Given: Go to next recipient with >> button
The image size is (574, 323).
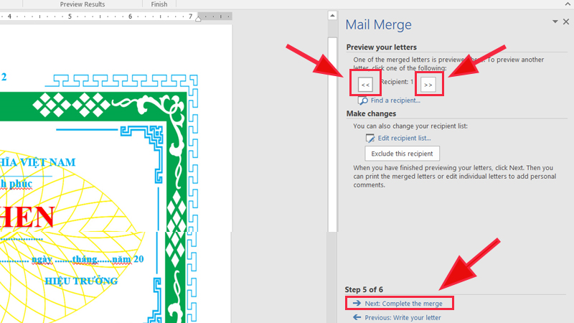Looking at the screenshot, I should pyautogui.click(x=428, y=85).
